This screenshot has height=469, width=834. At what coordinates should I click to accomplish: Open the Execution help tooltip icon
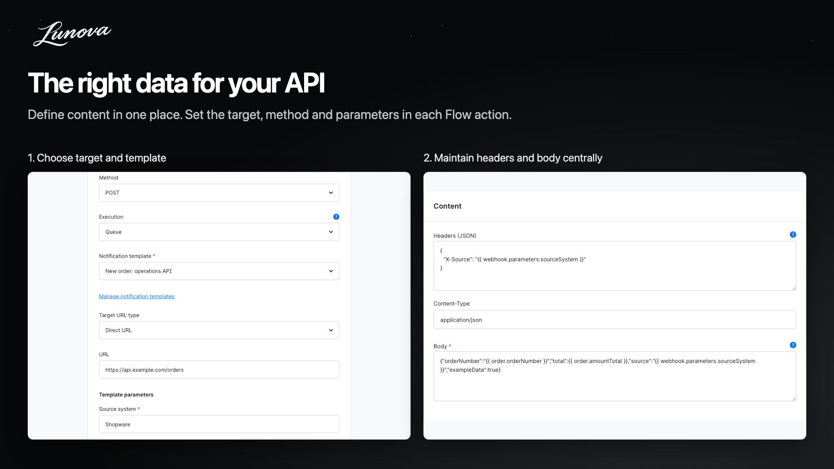[x=336, y=217]
